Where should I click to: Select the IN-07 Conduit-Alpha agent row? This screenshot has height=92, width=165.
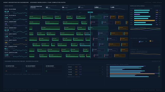coord(16,49)
